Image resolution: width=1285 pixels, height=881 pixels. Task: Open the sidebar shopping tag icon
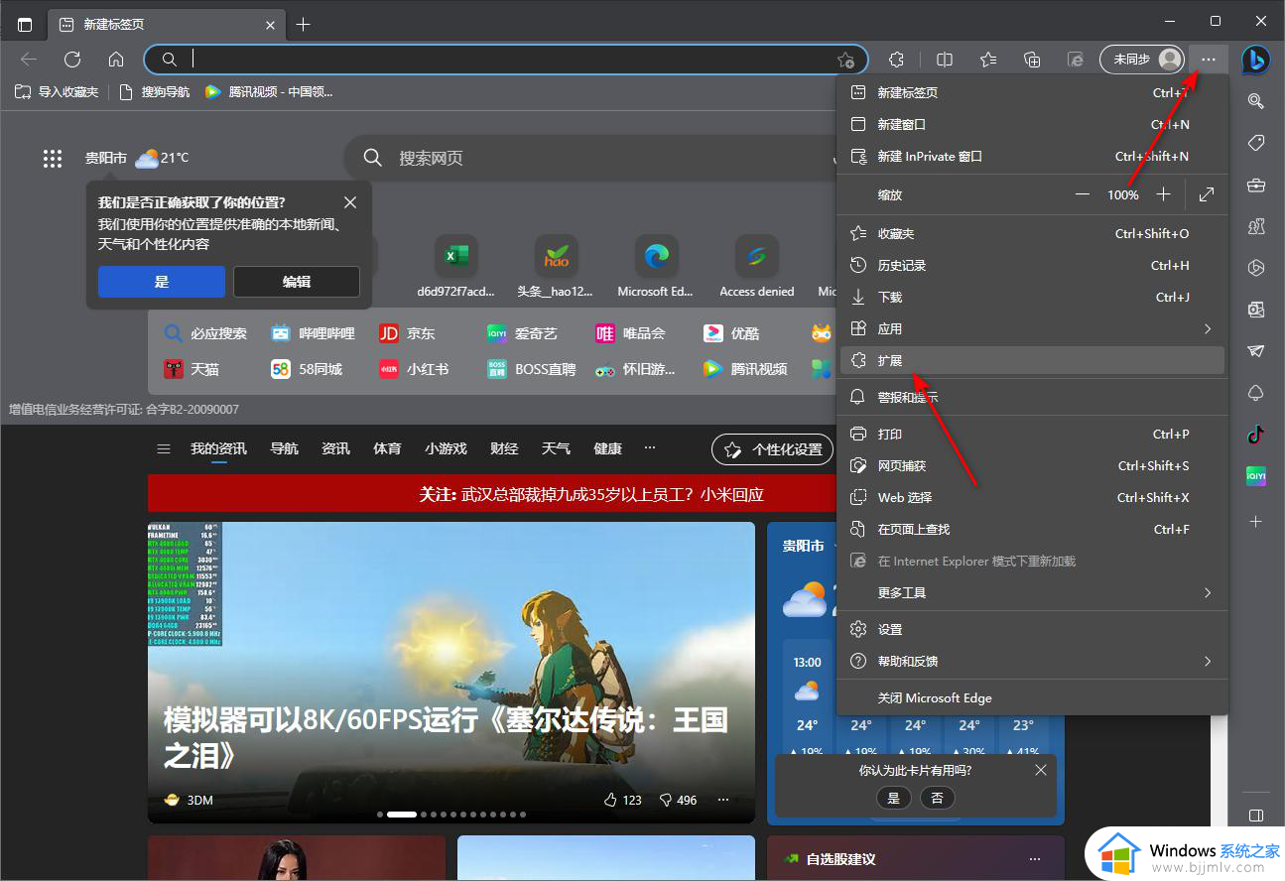pos(1256,143)
